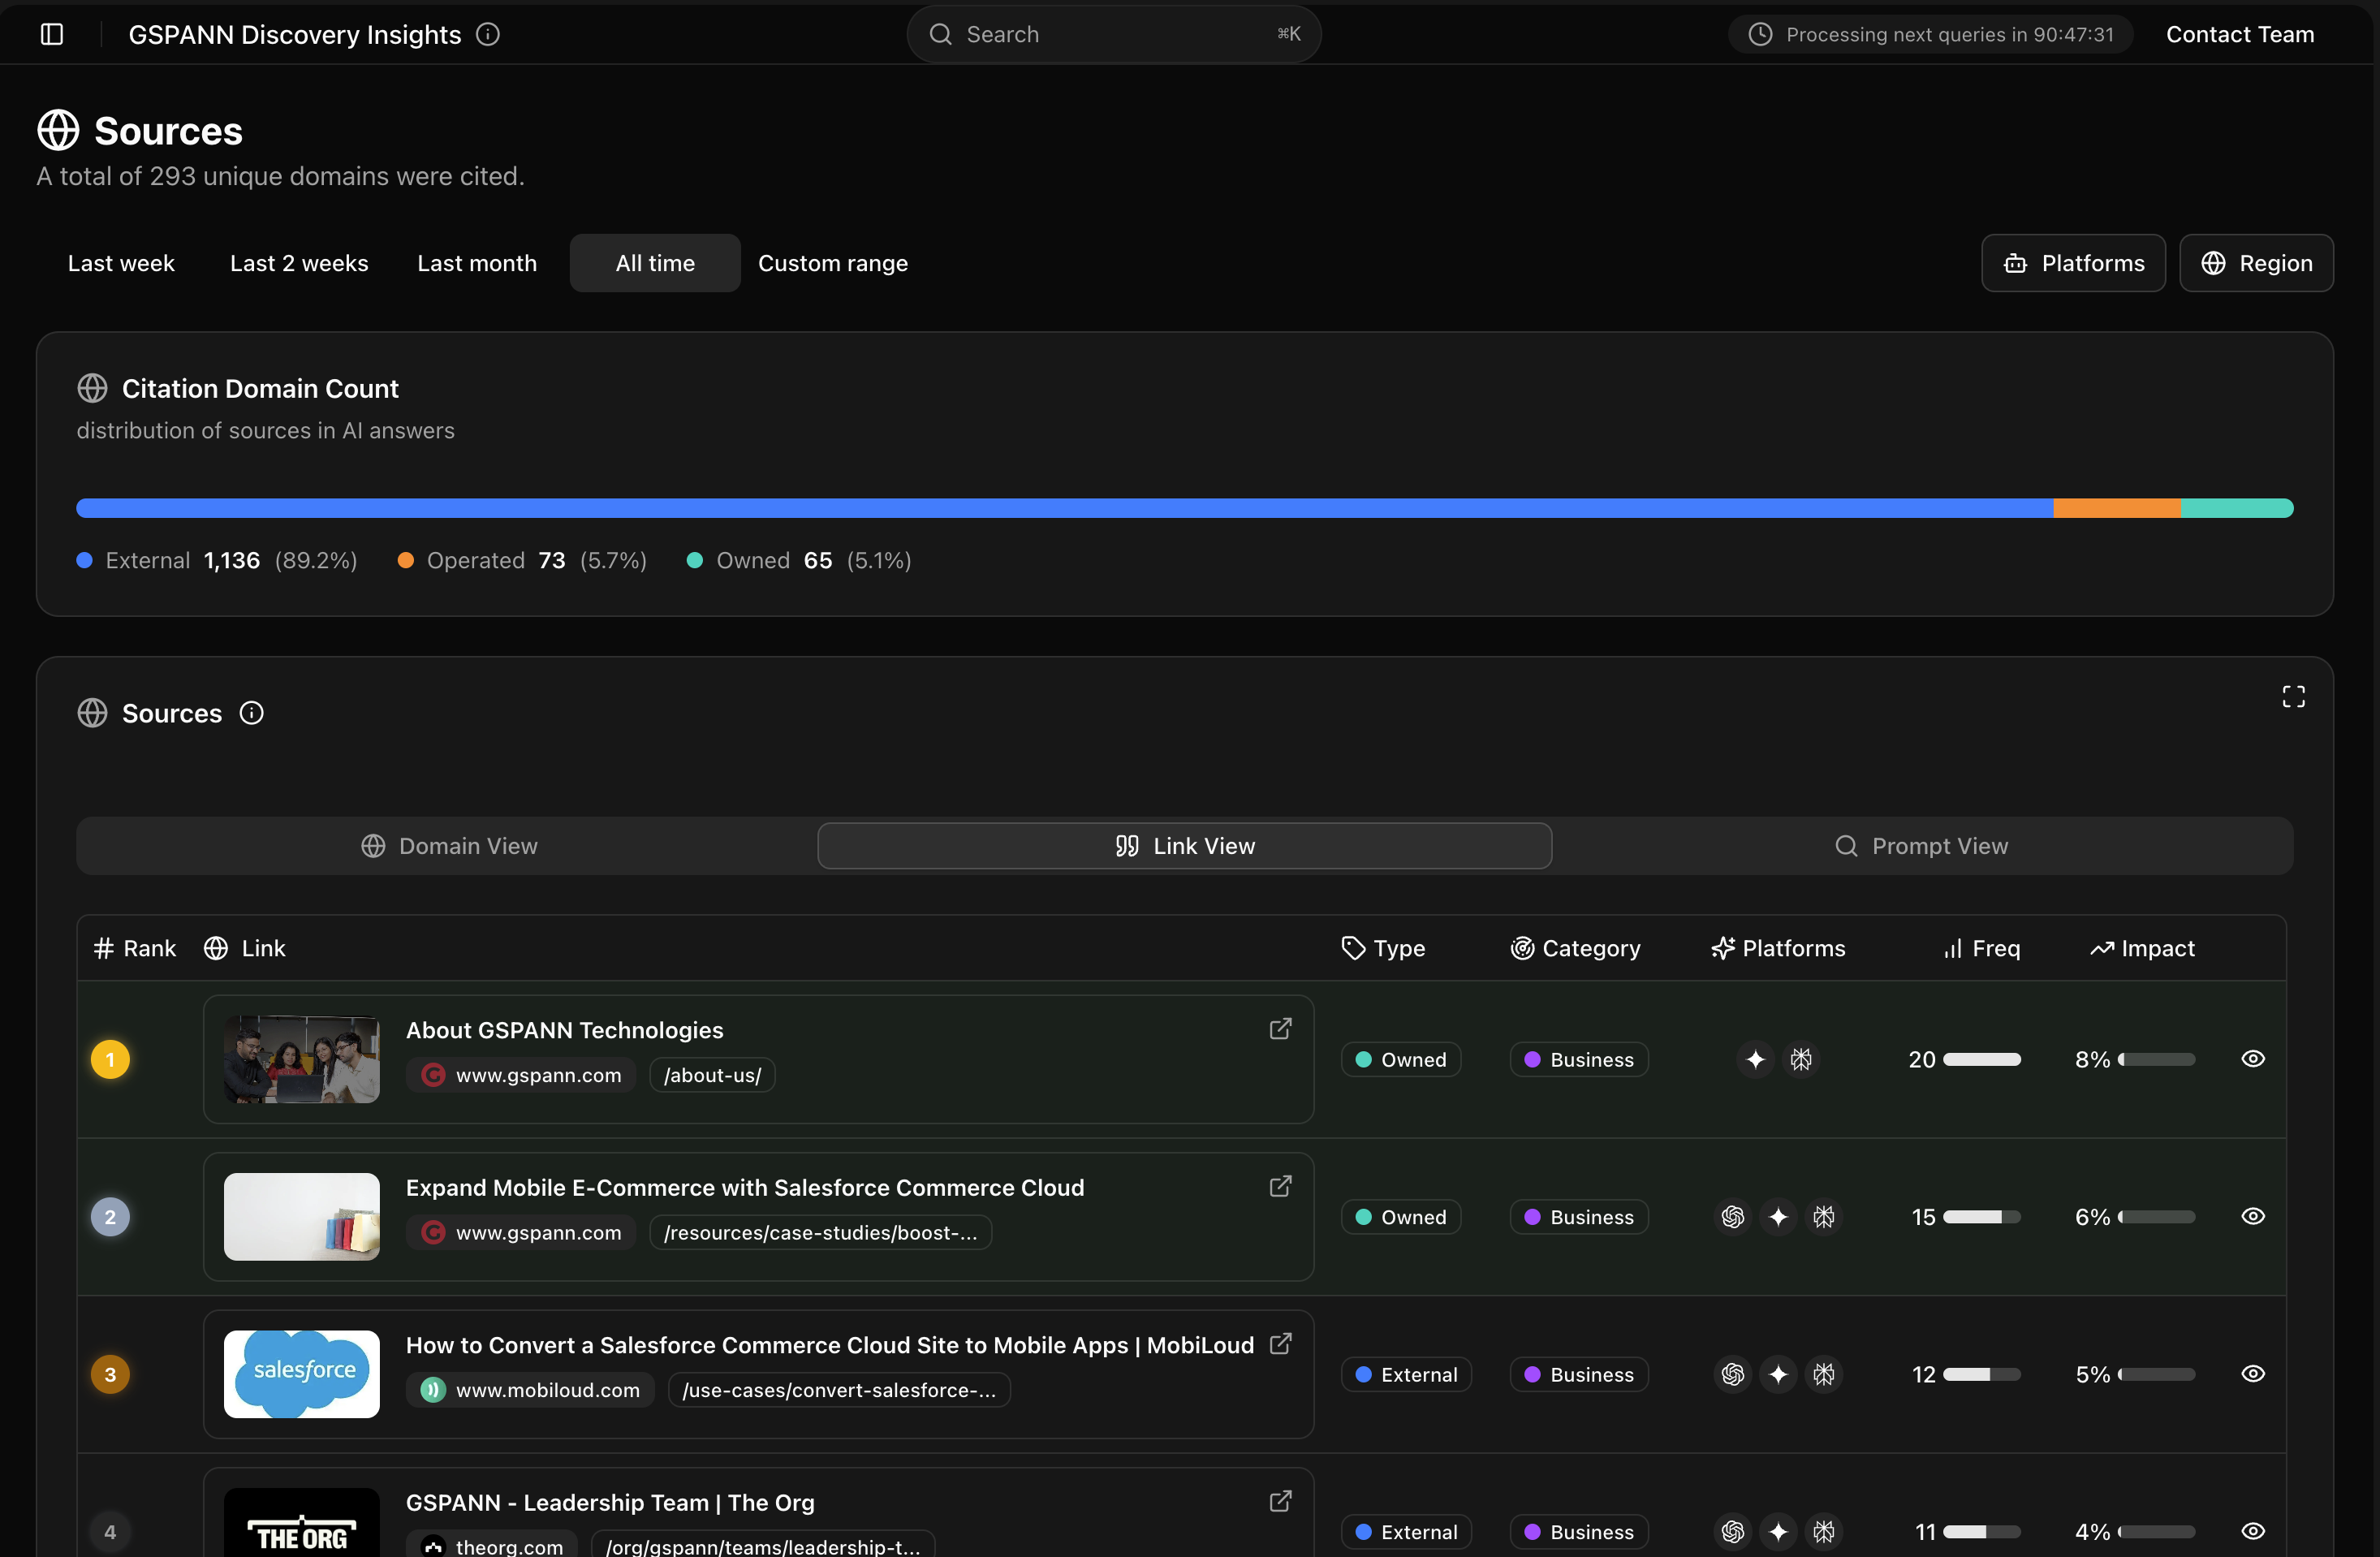Viewport: 2380px width, 1557px height.
Task: Open info tooltip beside Sources table title
Action: pos(252,713)
